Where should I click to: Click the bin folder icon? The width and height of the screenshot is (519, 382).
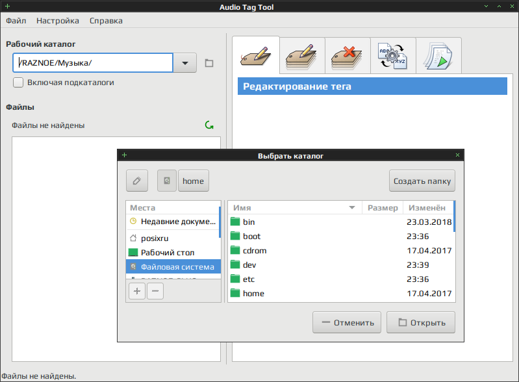(235, 222)
